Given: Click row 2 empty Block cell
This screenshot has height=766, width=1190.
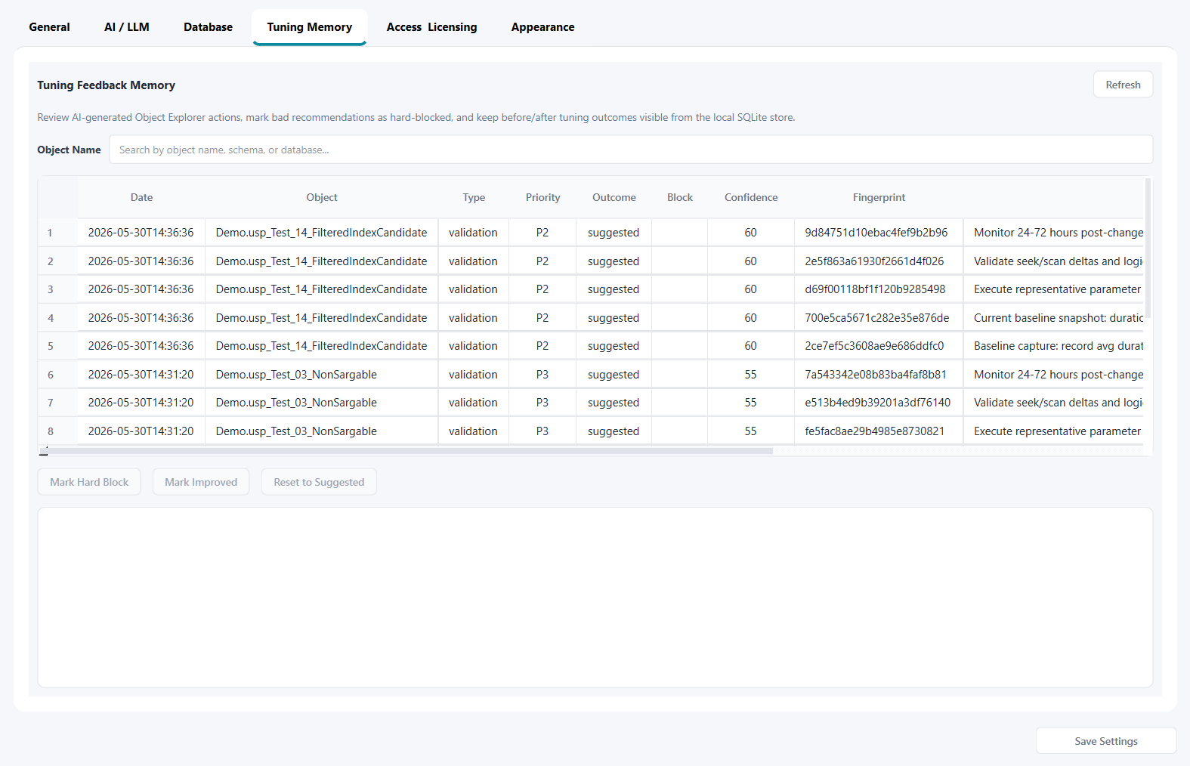Looking at the screenshot, I should click(679, 261).
